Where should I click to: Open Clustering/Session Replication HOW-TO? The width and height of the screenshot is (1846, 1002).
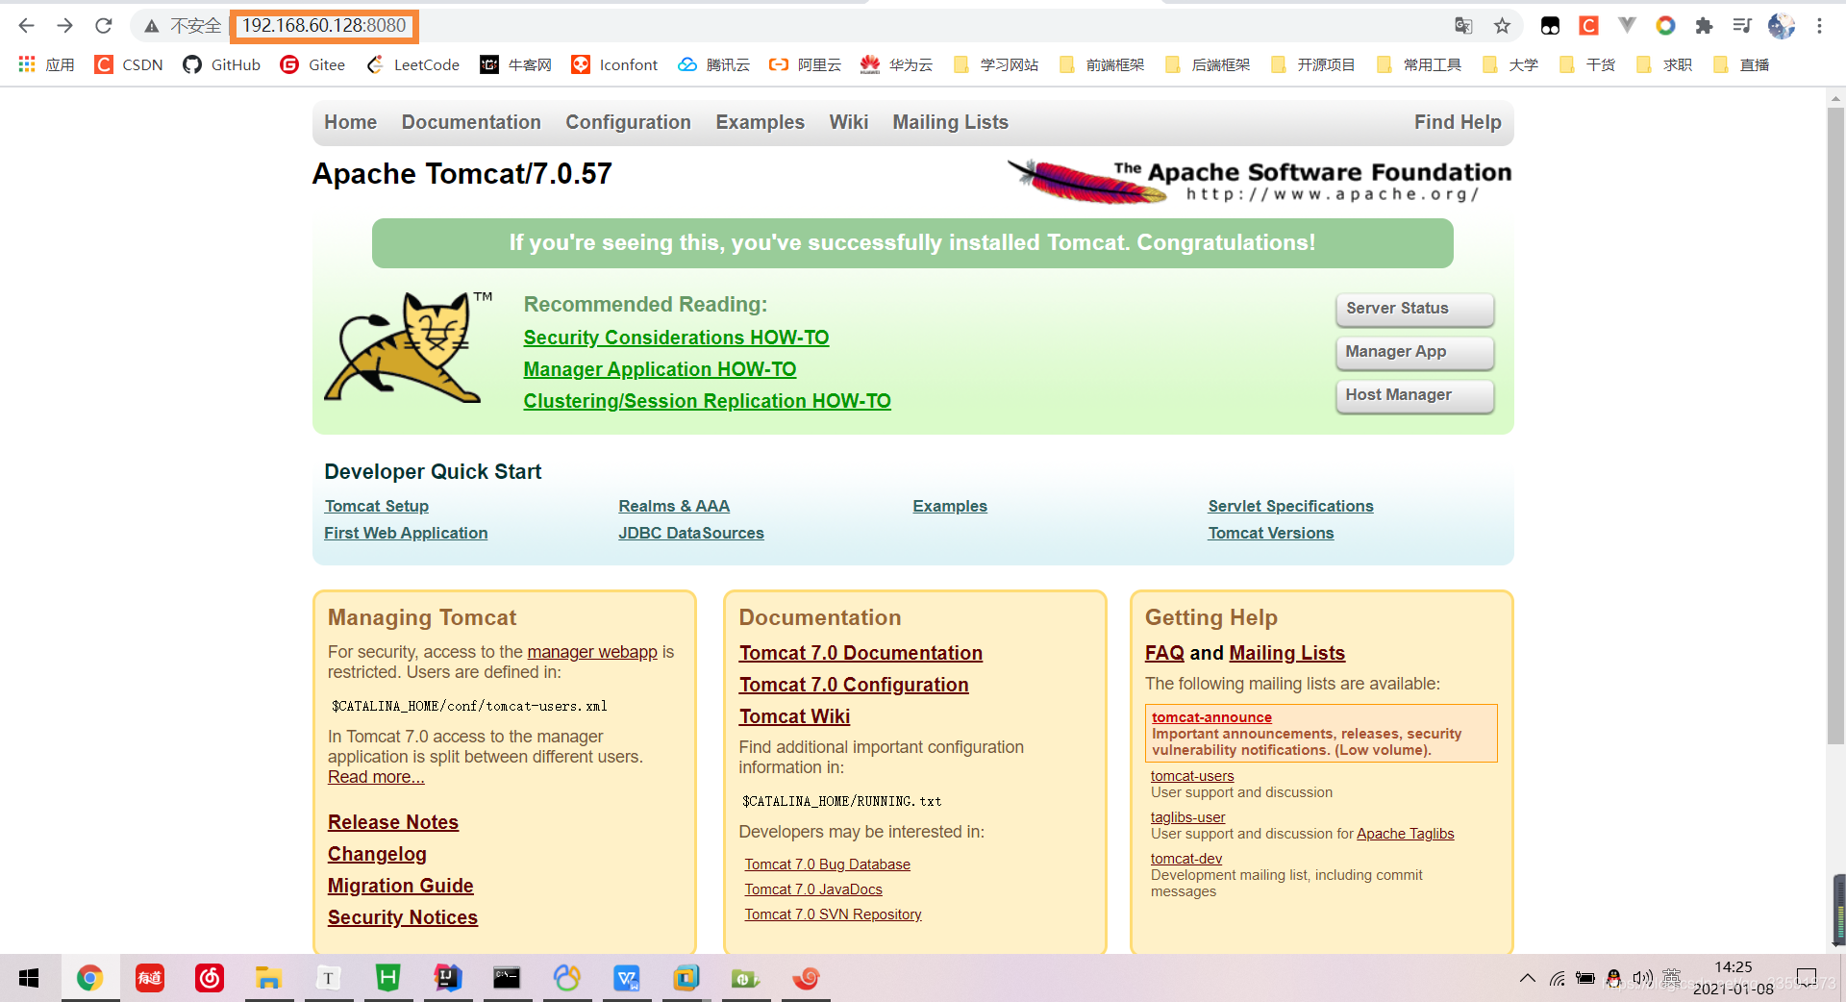707,401
